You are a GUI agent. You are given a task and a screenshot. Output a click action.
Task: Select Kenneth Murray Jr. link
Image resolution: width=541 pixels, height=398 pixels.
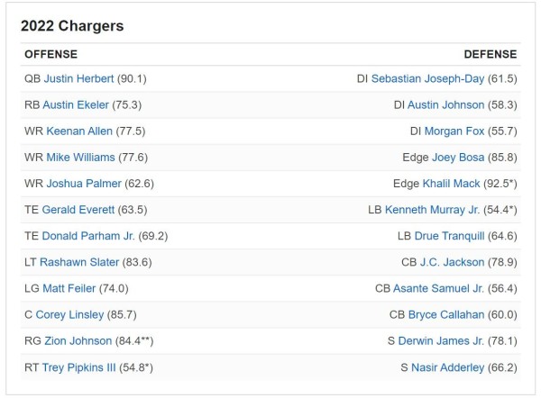pos(433,210)
